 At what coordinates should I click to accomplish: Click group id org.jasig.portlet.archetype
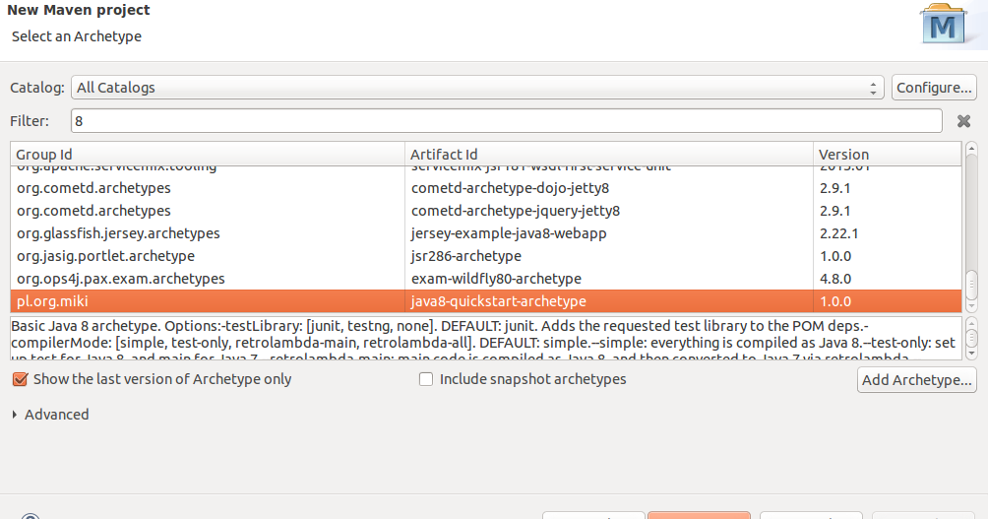106,256
